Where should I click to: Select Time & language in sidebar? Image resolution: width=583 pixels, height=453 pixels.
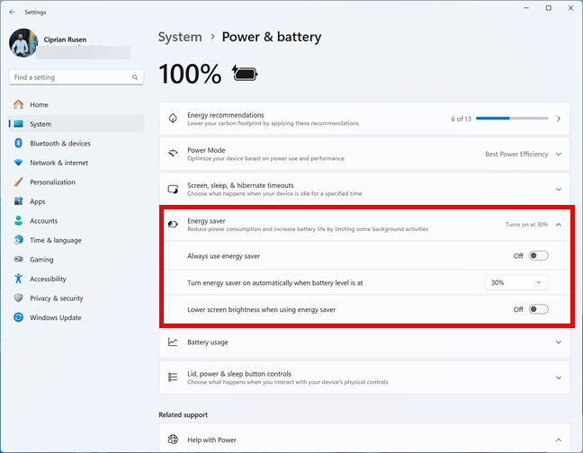coord(76,240)
